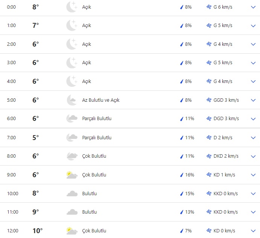The height and width of the screenshot is (238, 260).
Task: Click the partly cloudy night icon at 6:00
Action: [x=71, y=119]
